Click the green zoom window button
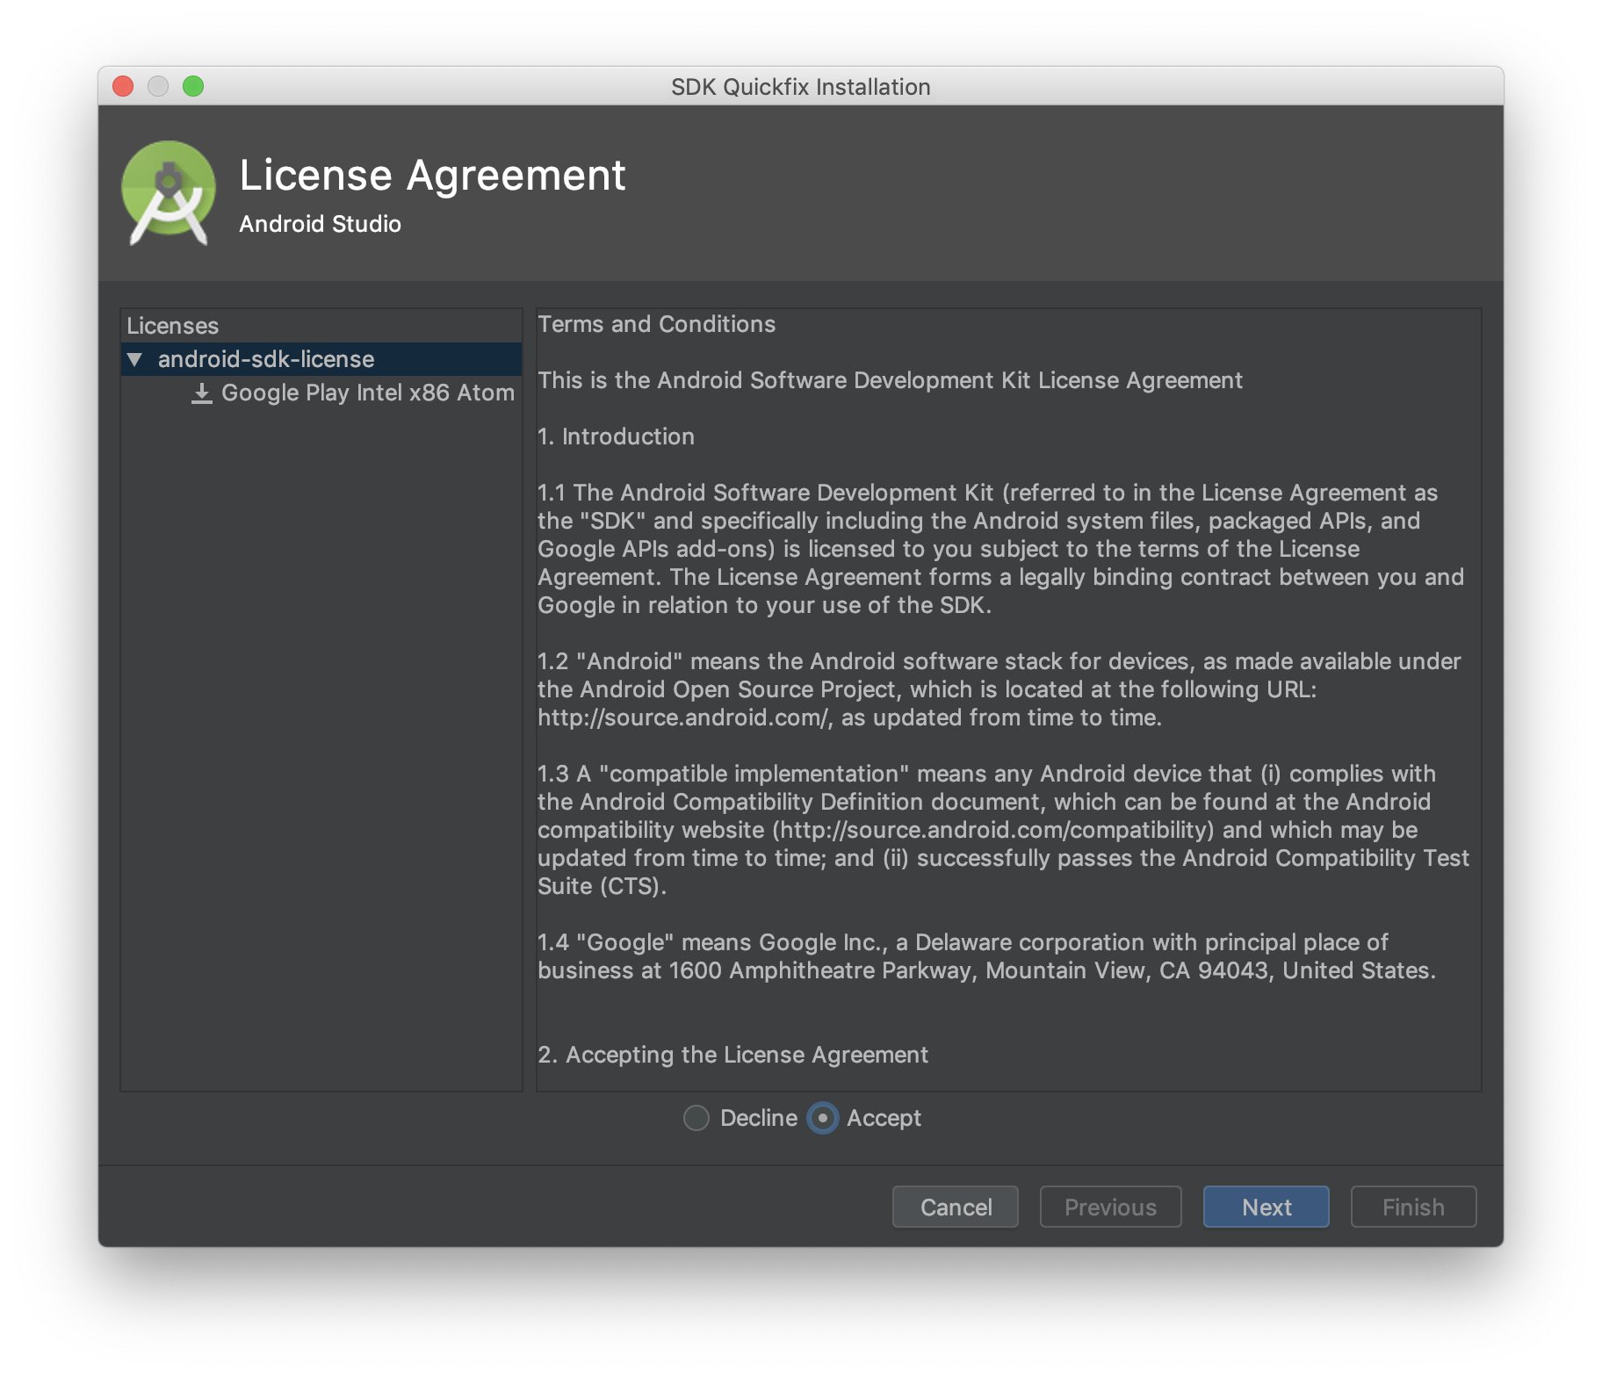The image size is (1602, 1377). click(193, 86)
